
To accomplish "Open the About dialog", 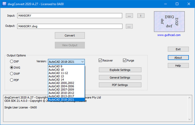I will pos(178,57).
